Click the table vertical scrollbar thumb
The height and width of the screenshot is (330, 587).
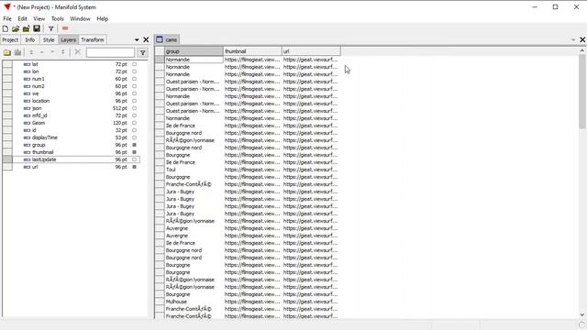(x=582, y=92)
